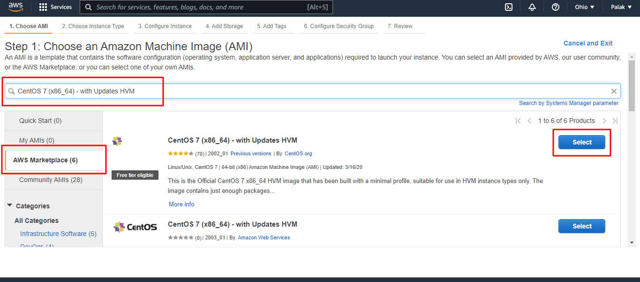Clear AMI search with the X icon
The image size is (640, 282).
[x=614, y=91]
